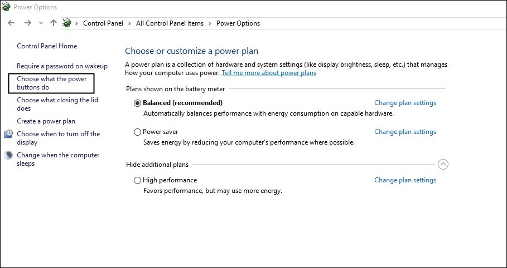507x268 pixels.
Task: Open the recent locations dropdown arrow
Action: coord(41,23)
